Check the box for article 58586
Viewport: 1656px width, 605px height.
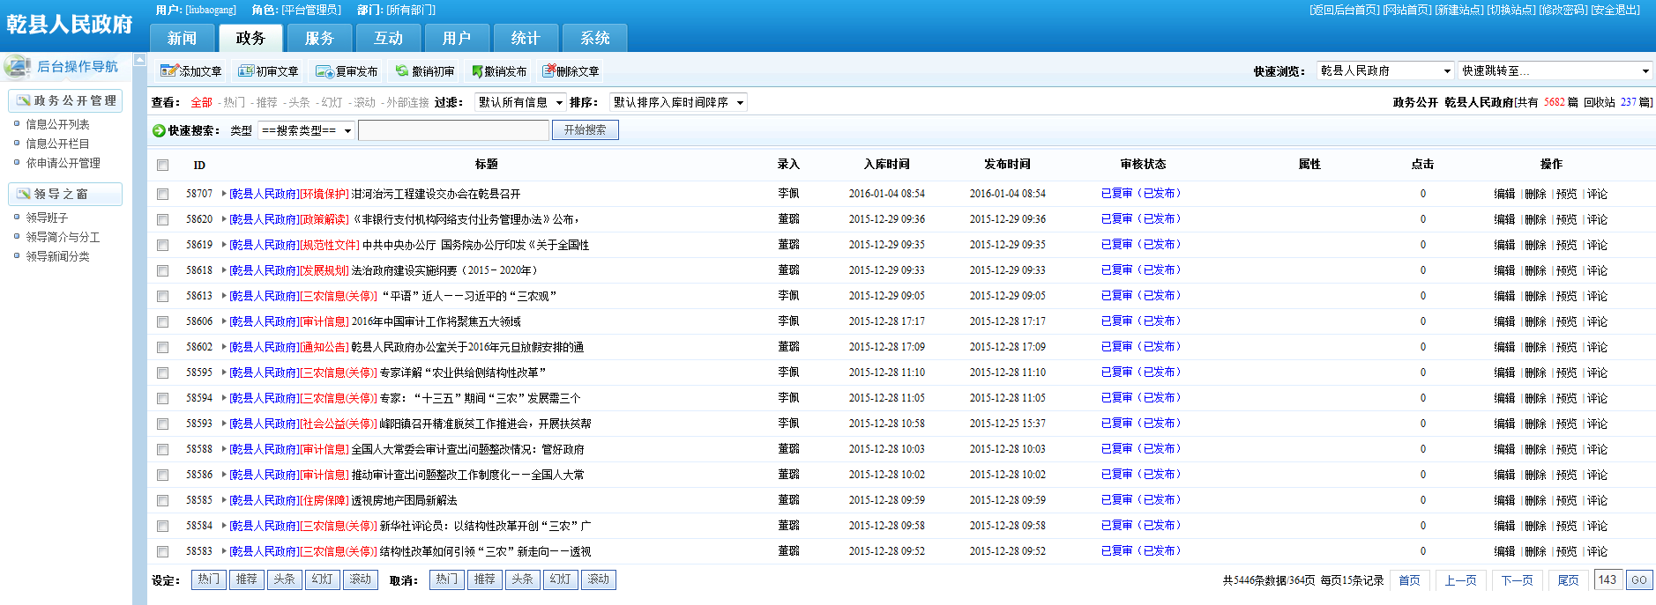[x=162, y=475]
